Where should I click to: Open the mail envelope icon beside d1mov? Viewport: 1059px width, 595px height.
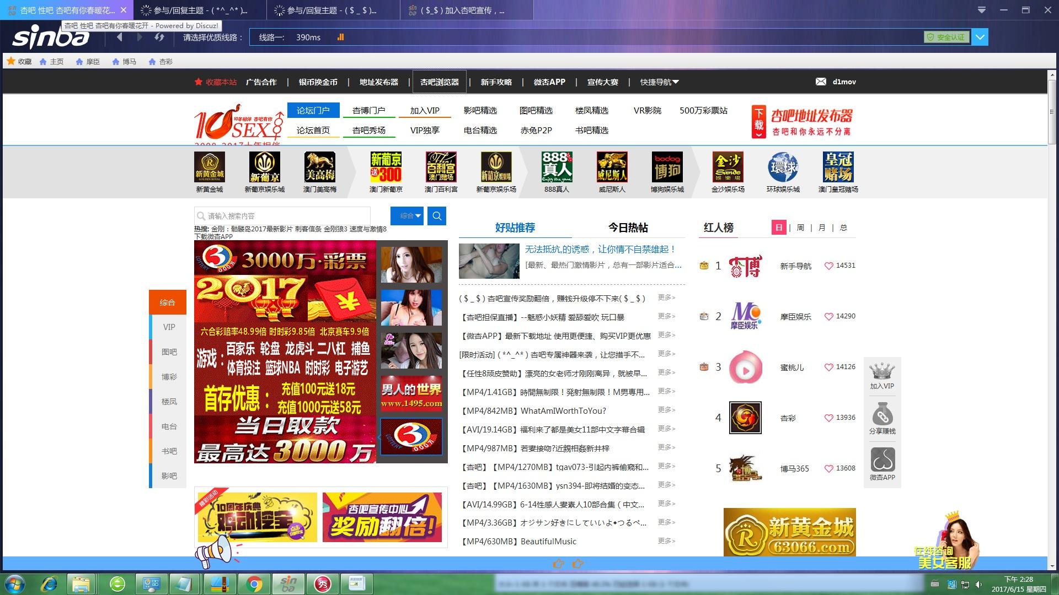[x=821, y=82]
